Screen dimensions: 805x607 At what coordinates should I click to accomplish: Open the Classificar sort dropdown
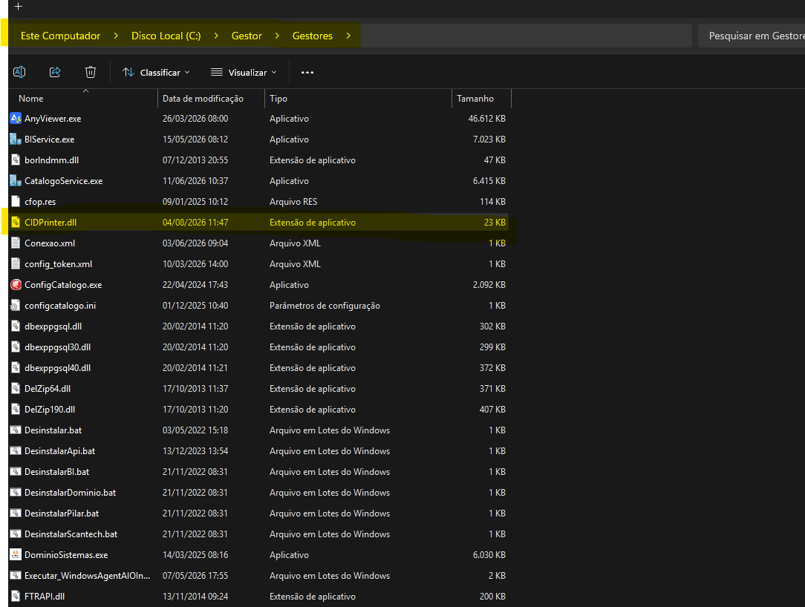coord(156,72)
